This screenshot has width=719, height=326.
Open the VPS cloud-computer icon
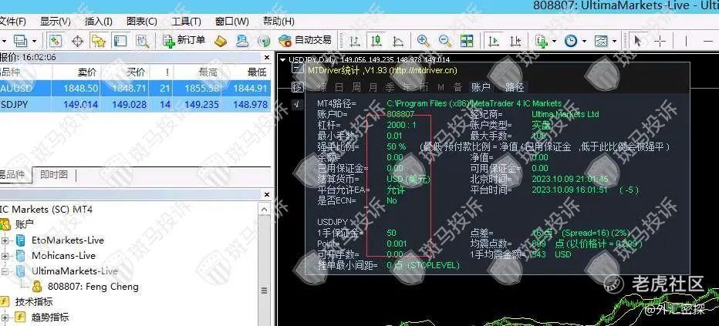coord(242,41)
